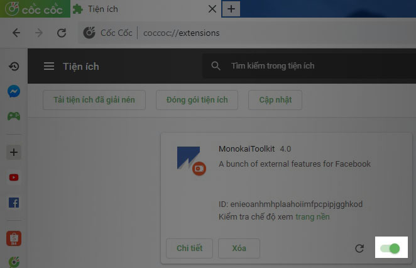Open a new browser tab
Viewport: 416px width, 268px height.
(x=231, y=9)
